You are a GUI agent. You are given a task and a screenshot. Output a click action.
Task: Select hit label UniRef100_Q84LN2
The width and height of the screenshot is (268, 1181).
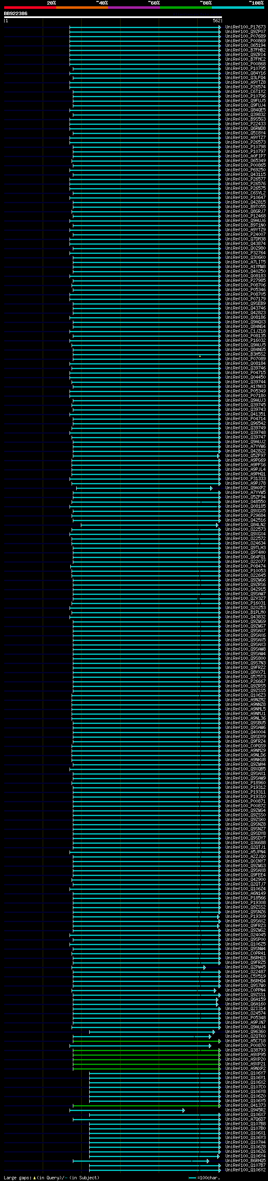point(245,525)
